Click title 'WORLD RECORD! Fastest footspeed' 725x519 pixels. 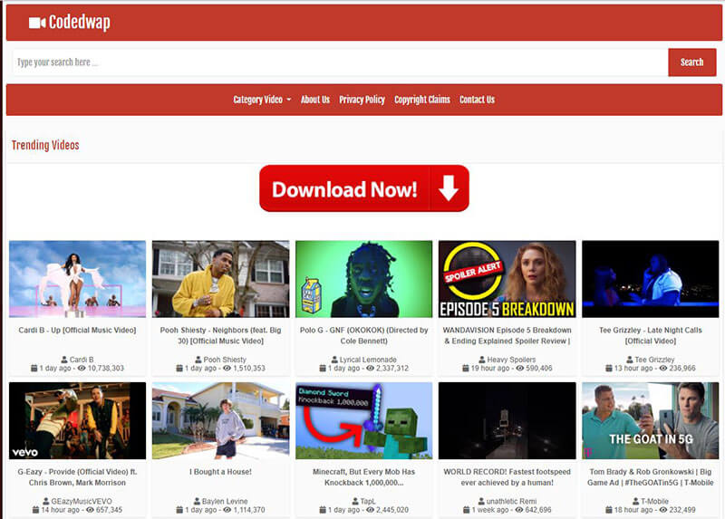coord(507,477)
